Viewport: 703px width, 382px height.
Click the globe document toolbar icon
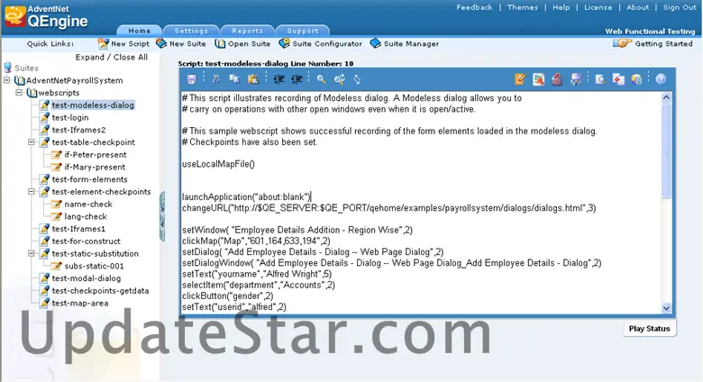tap(636, 79)
